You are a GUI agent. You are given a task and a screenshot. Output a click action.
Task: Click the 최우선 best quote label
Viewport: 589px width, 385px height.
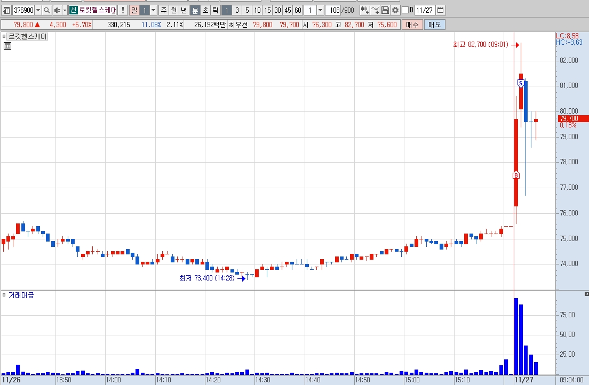[x=238, y=25]
